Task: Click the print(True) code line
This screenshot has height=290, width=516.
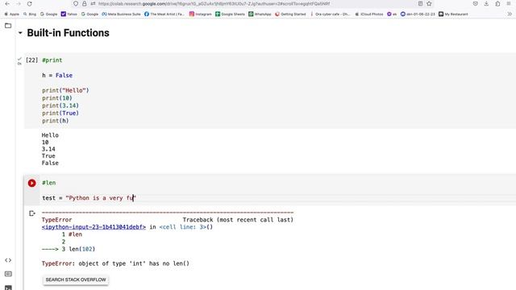Action: (60, 113)
